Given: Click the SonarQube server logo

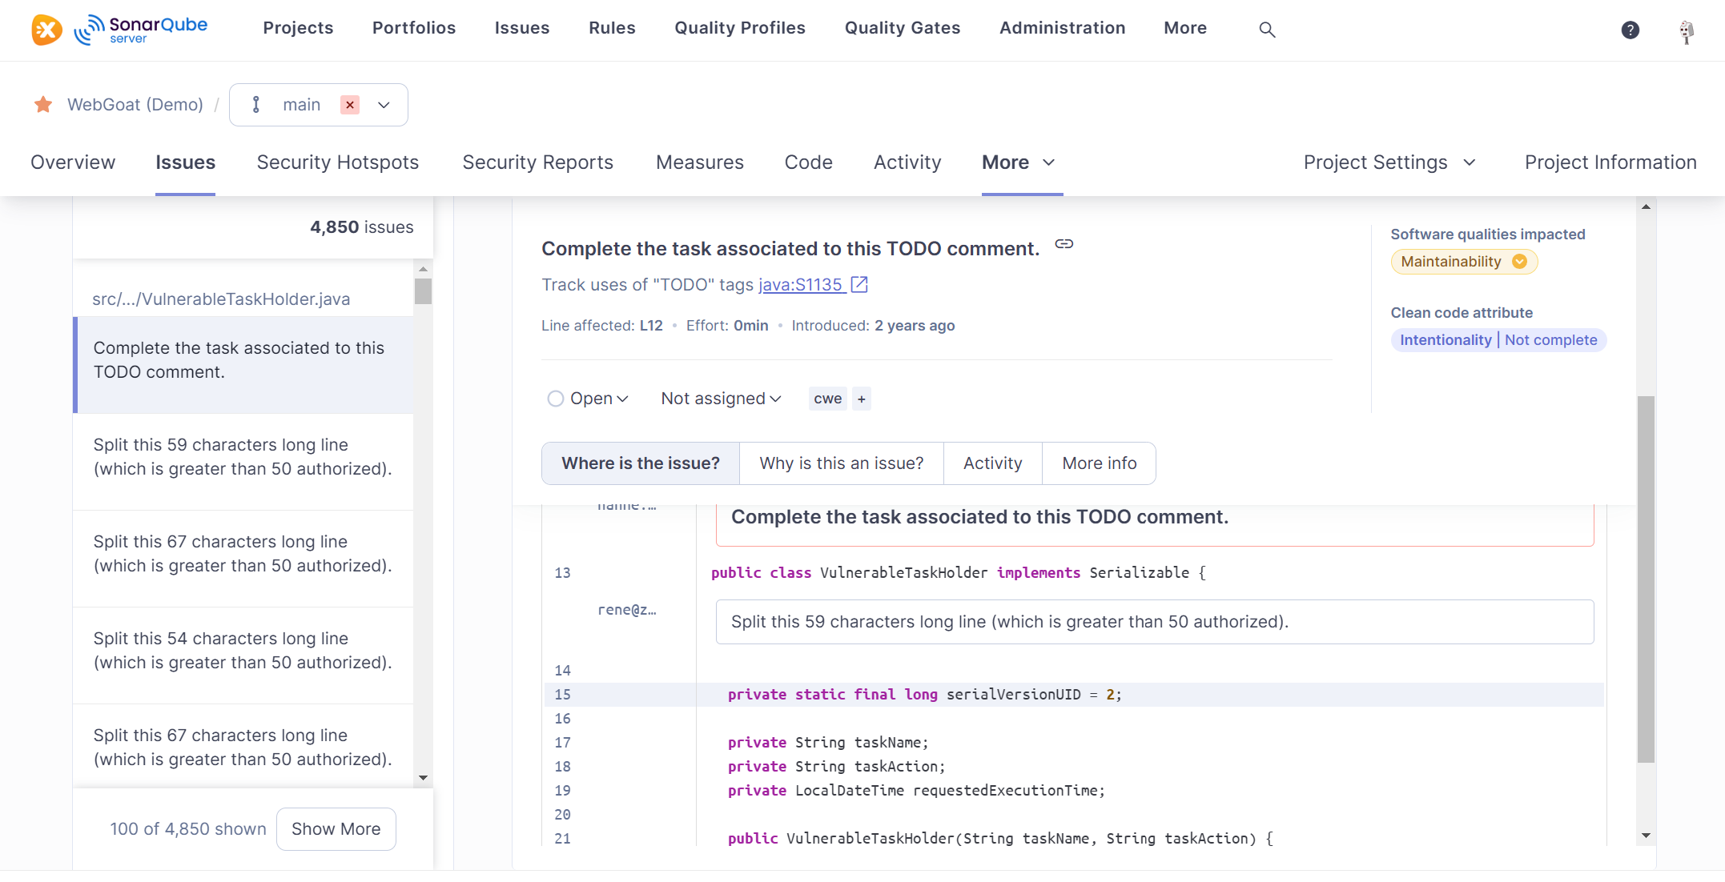Looking at the screenshot, I should 141,30.
